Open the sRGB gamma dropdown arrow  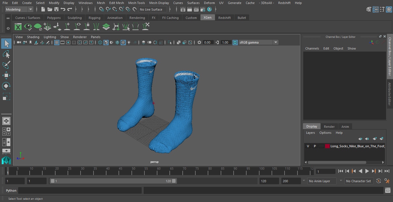[x=276, y=42]
